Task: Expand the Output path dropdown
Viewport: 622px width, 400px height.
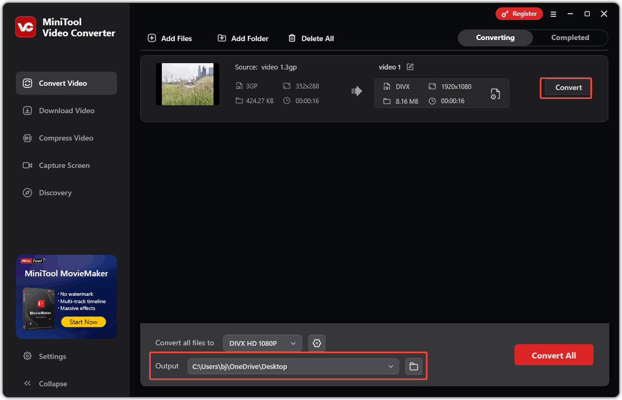Action: tap(391, 366)
